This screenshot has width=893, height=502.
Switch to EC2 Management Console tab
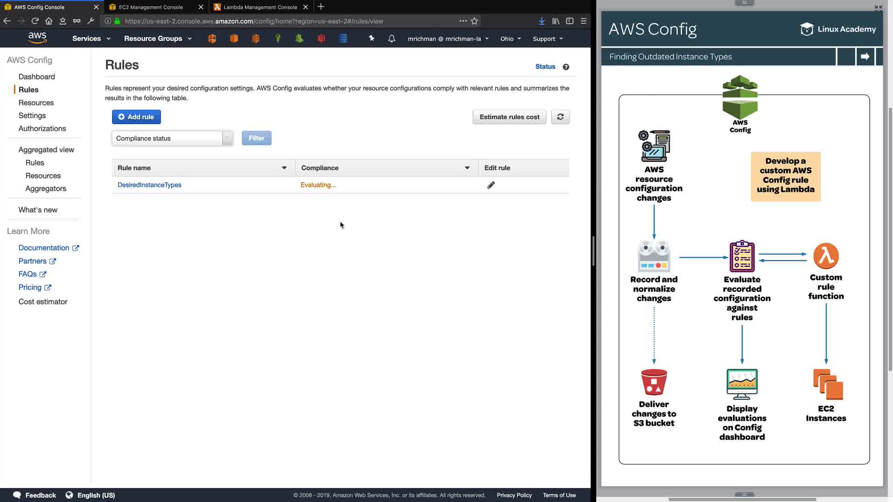tap(151, 7)
